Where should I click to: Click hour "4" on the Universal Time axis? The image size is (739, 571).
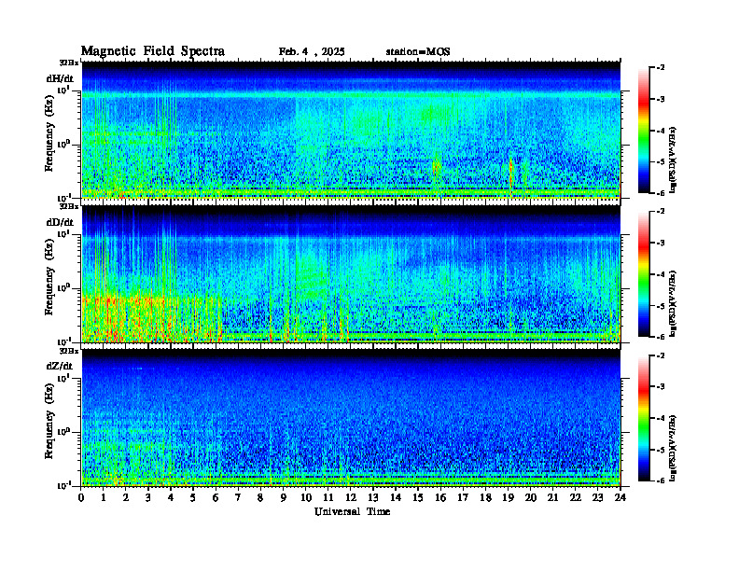pyautogui.click(x=171, y=497)
